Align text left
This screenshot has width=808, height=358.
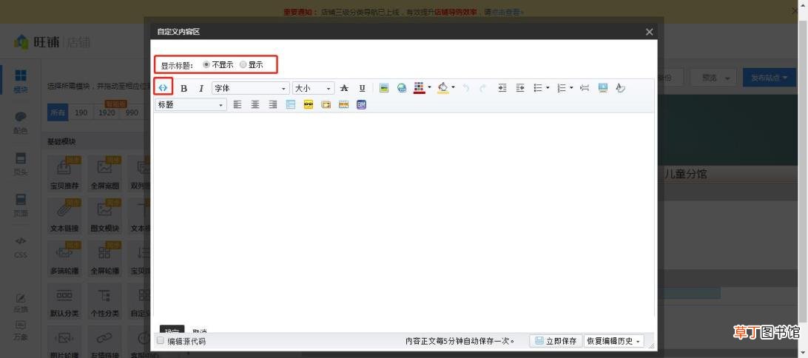tap(237, 104)
